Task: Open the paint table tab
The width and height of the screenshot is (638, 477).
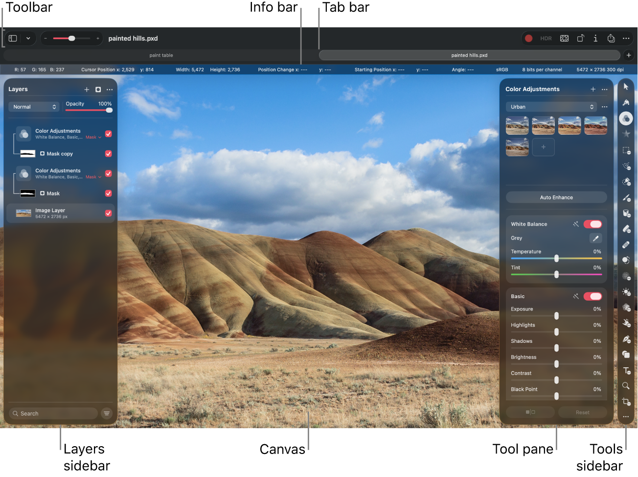Action: coord(161,55)
